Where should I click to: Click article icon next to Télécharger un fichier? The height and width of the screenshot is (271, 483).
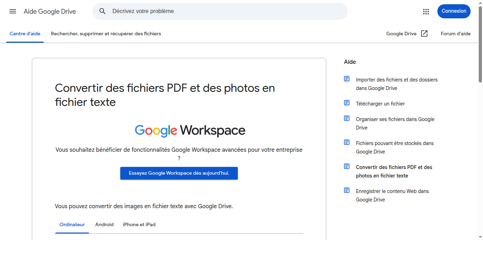[347, 103]
